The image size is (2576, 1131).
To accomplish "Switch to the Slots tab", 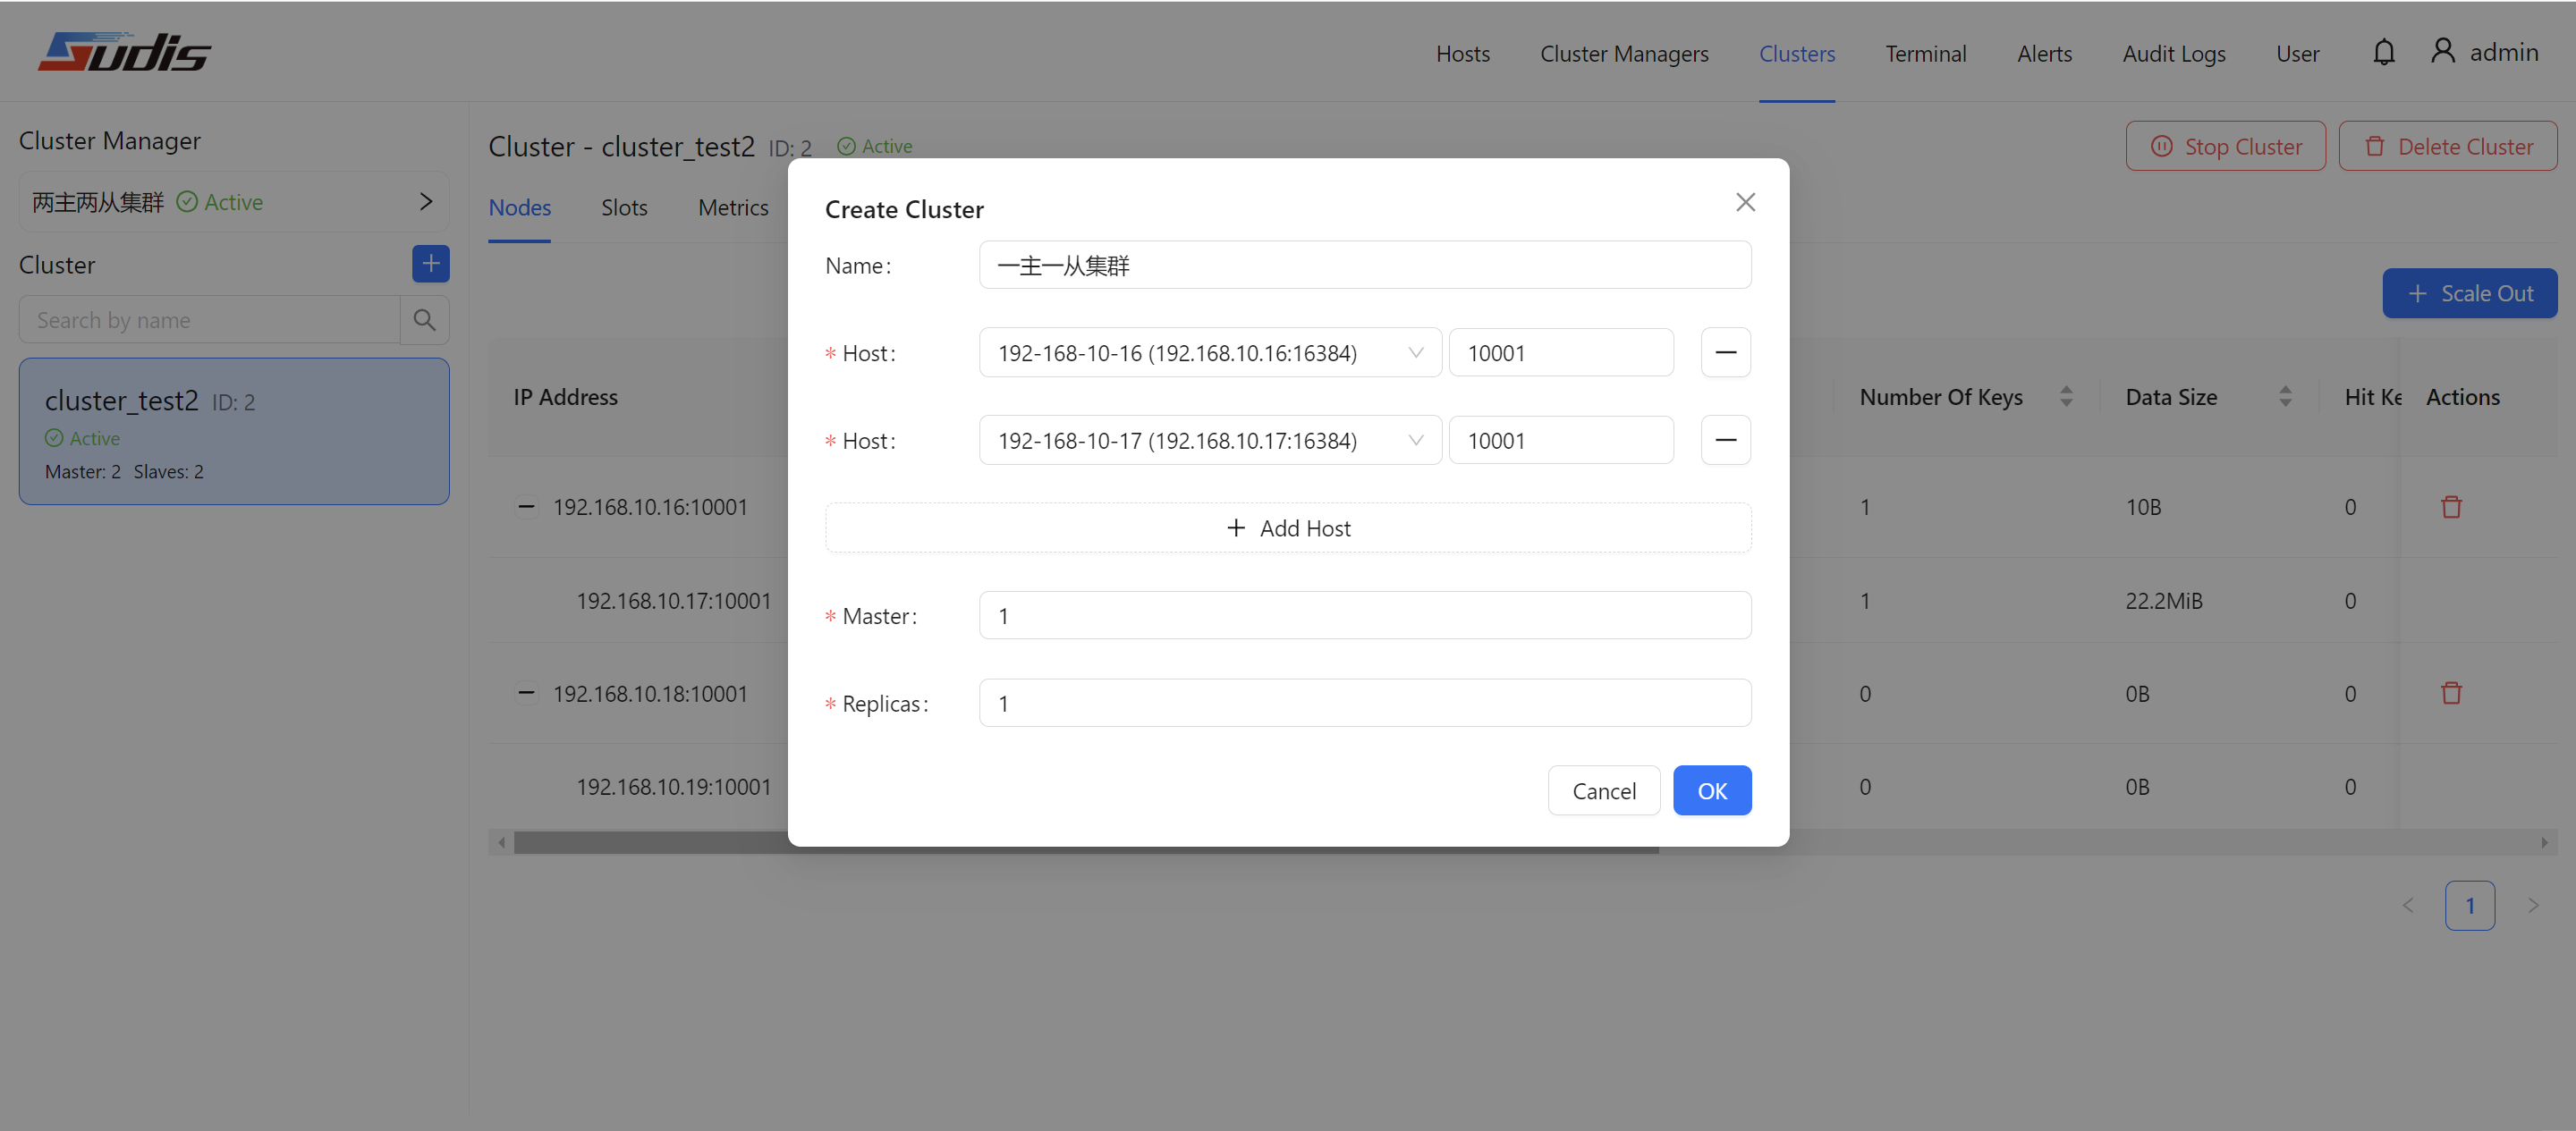I will click(624, 207).
